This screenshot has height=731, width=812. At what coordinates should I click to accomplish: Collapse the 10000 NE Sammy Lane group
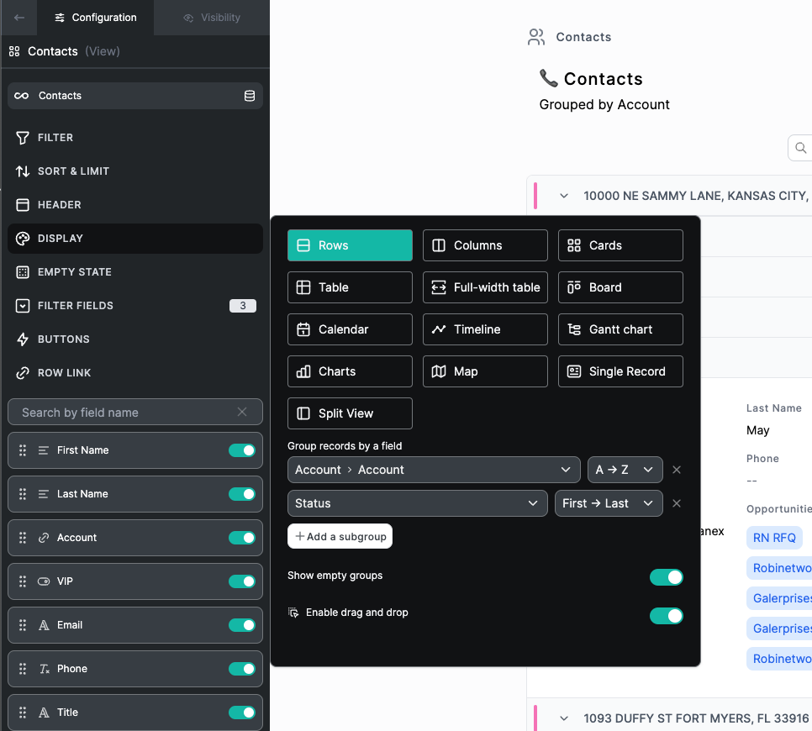tap(563, 195)
